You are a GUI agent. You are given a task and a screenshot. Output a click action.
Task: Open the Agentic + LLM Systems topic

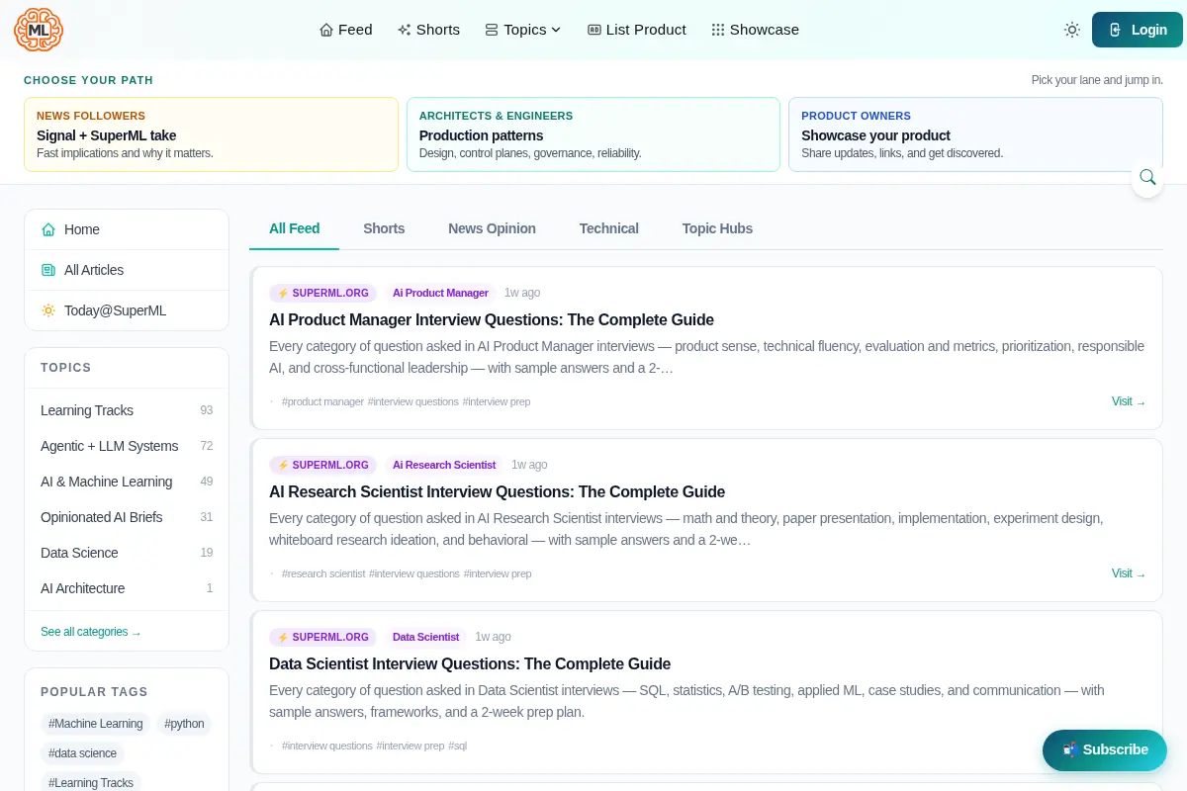point(127,446)
